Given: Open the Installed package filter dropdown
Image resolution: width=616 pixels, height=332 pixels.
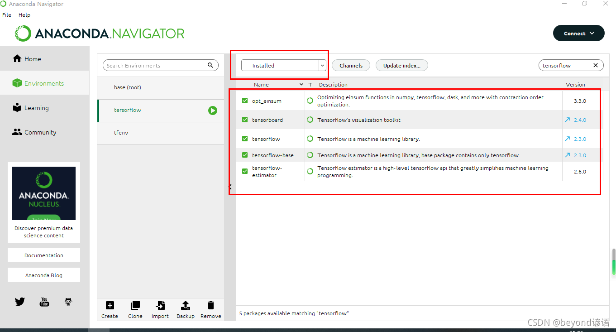Looking at the screenshot, I should pyautogui.click(x=284, y=65).
